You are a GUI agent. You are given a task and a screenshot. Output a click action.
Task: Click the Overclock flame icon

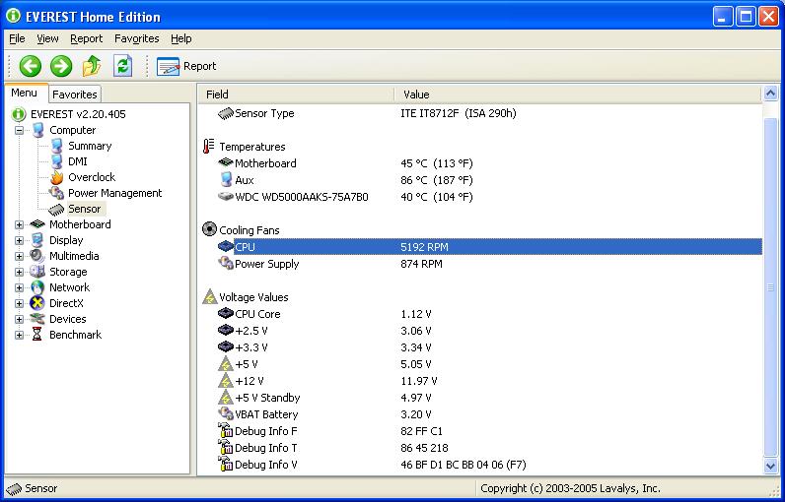[56, 177]
